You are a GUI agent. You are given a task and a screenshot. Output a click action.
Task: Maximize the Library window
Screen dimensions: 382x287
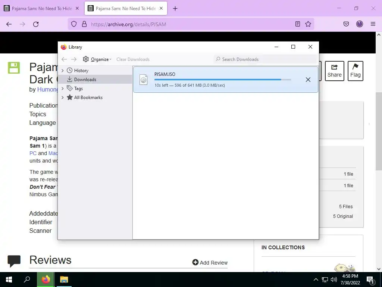(x=293, y=47)
